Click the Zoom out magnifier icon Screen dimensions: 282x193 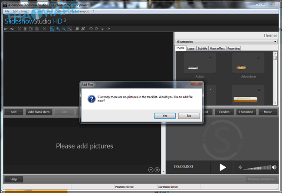point(64,29)
